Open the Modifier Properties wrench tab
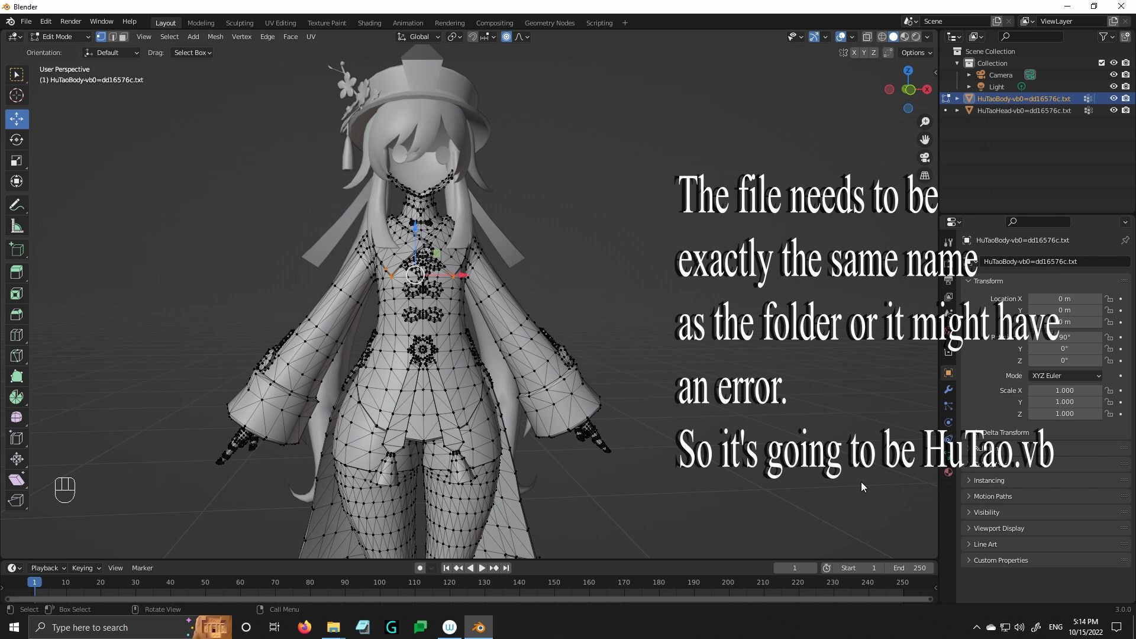Screen dimensions: 1136x639 point(948,389)
